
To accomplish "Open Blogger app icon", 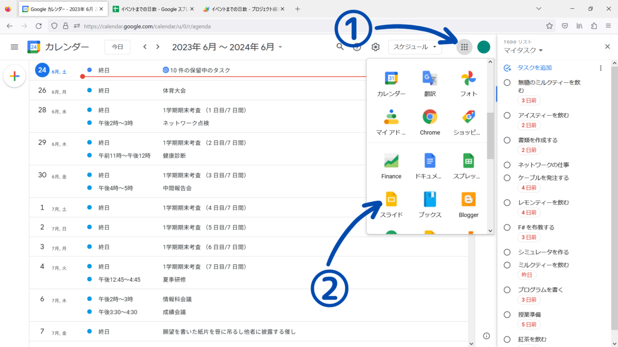I will coord(468,204).
